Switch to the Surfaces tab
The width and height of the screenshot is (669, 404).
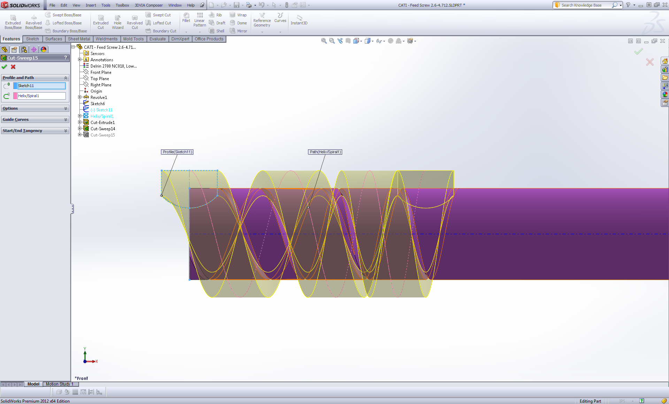(54, 39)
